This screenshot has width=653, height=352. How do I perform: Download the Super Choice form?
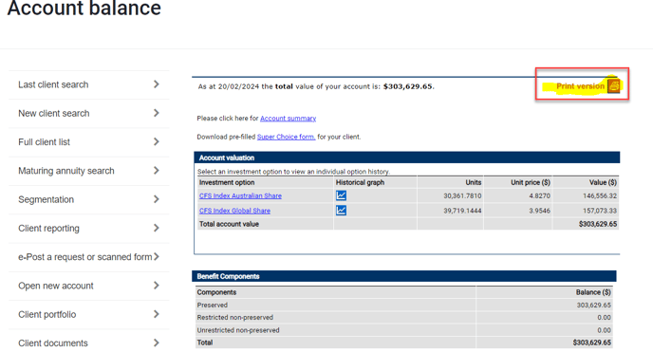[x=286, y=137]
